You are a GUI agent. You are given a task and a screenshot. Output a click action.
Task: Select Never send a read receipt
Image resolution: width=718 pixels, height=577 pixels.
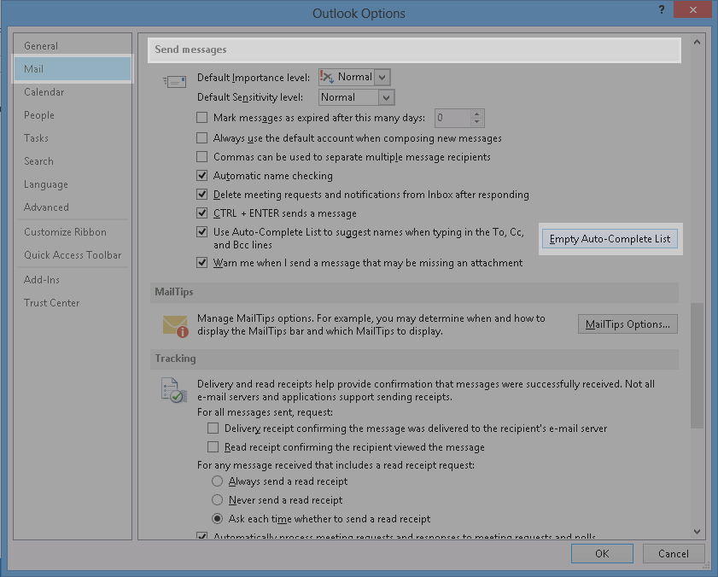point(217,499)
